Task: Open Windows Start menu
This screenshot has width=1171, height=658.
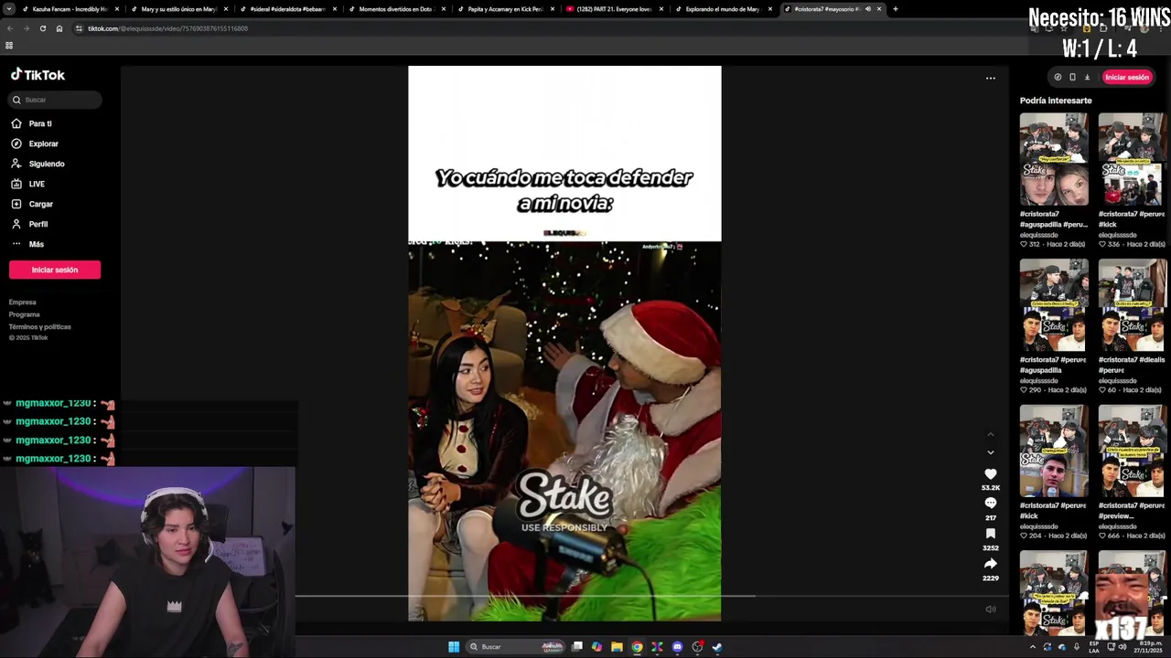Action: (454, 647)
